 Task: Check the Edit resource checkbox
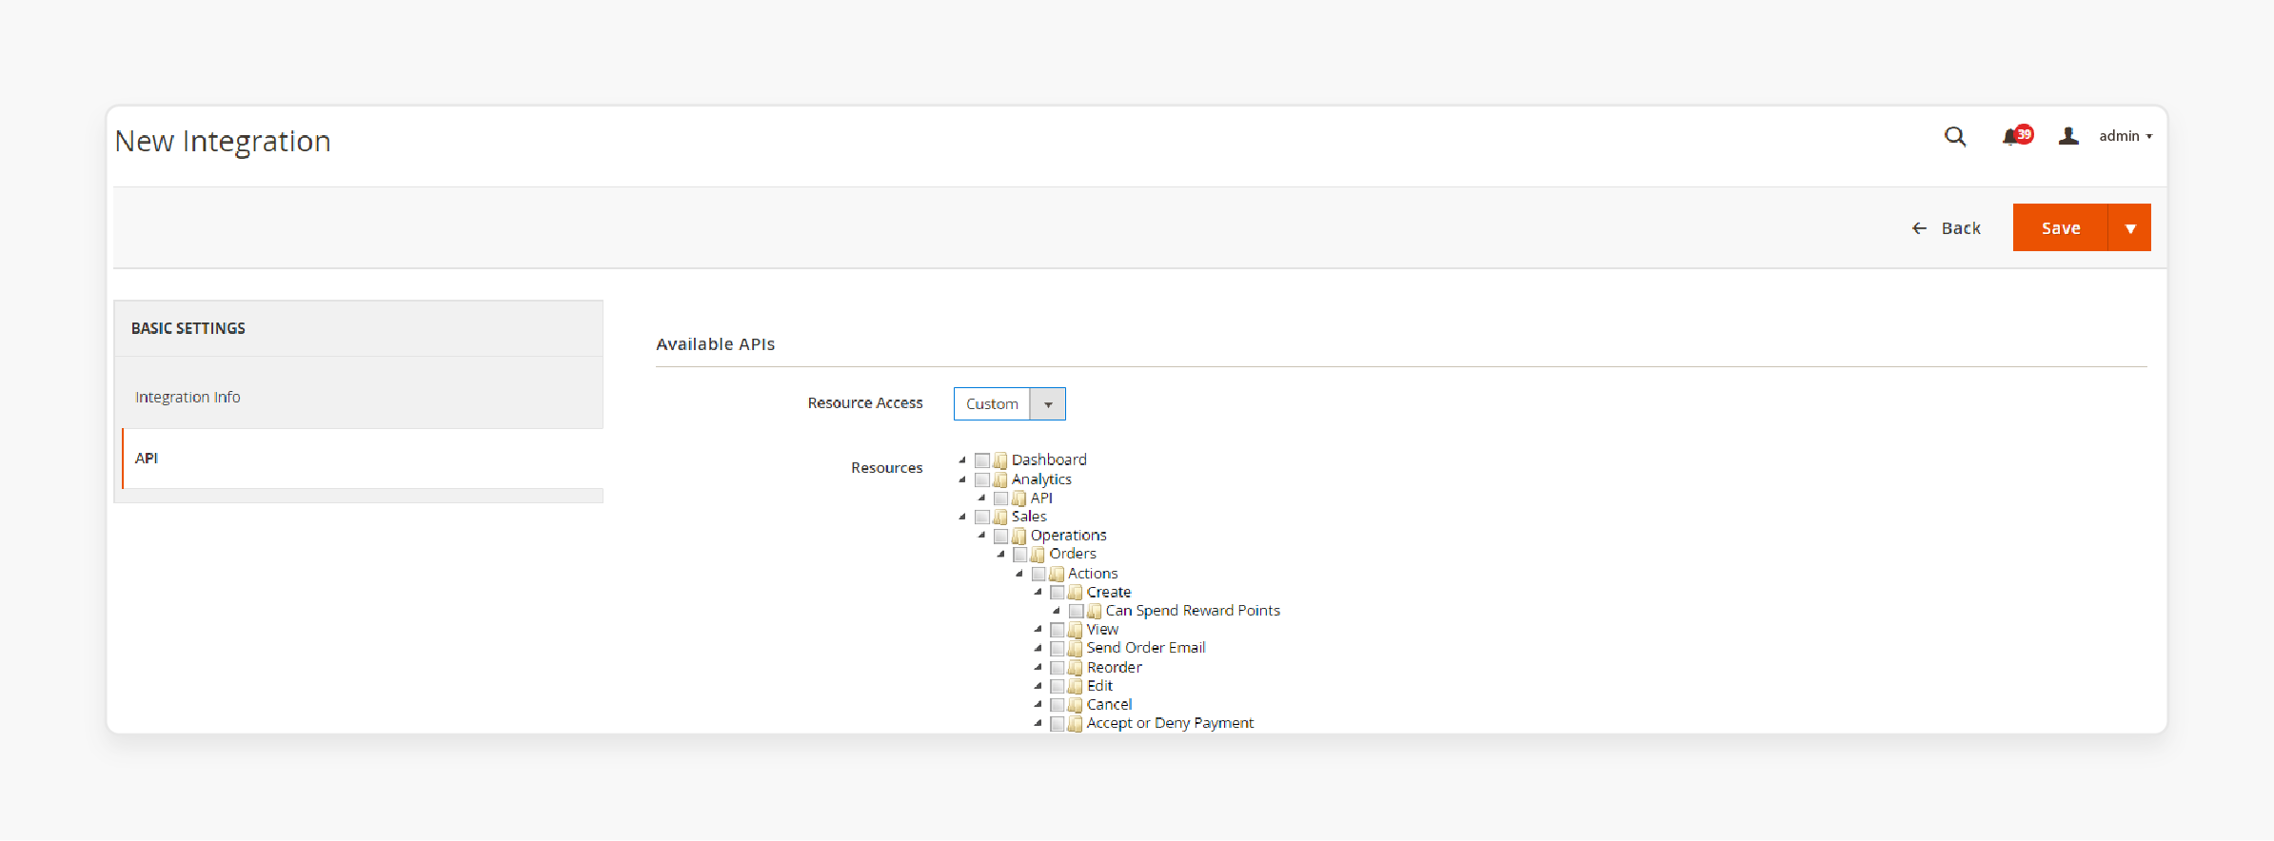(1058, 686)
